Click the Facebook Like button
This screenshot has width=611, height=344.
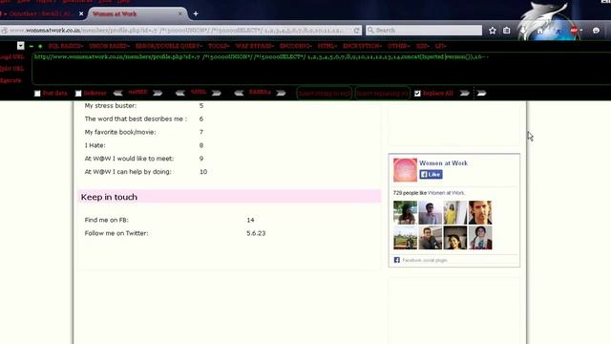click(x=431, y=174)
